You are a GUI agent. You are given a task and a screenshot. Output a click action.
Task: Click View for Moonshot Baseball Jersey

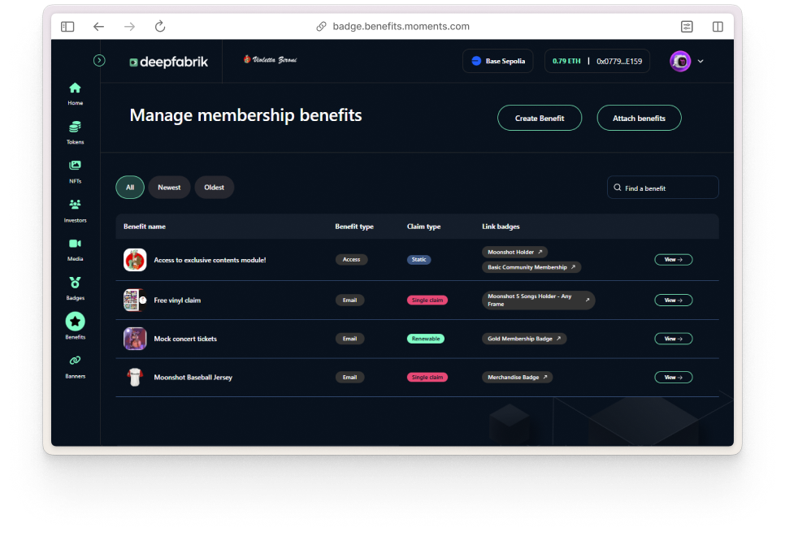[x=673, y=378]
